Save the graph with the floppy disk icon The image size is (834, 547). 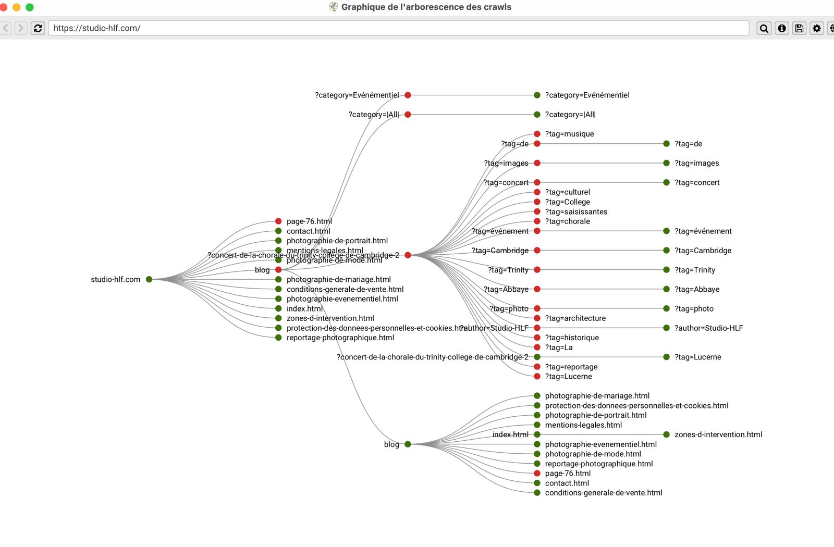tap(799, 28)
